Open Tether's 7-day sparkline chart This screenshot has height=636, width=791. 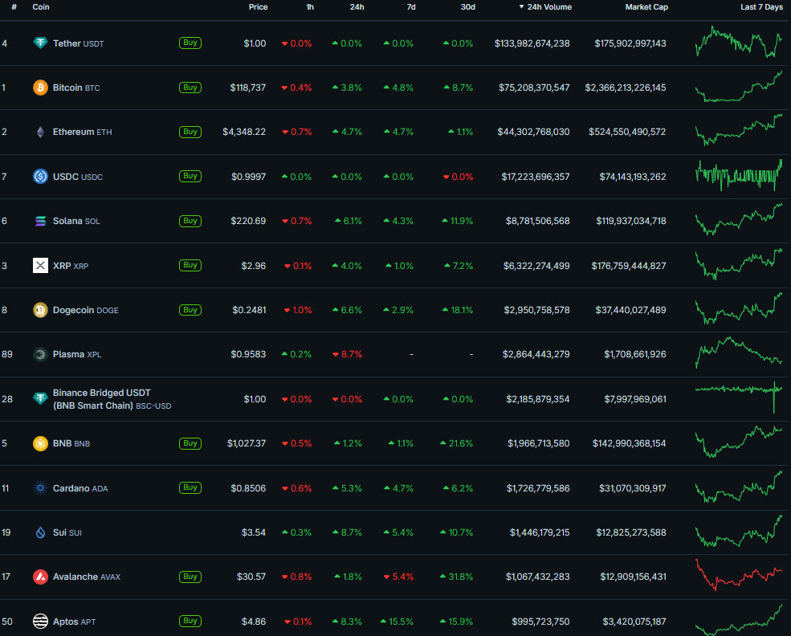click(x=739, y=42)
